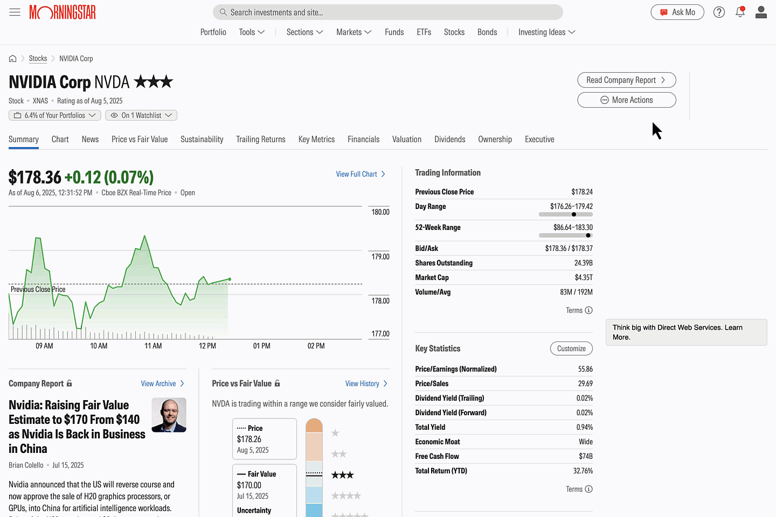Switch to the News tab
Screen dimensions: 776x517
pos(90,139)
